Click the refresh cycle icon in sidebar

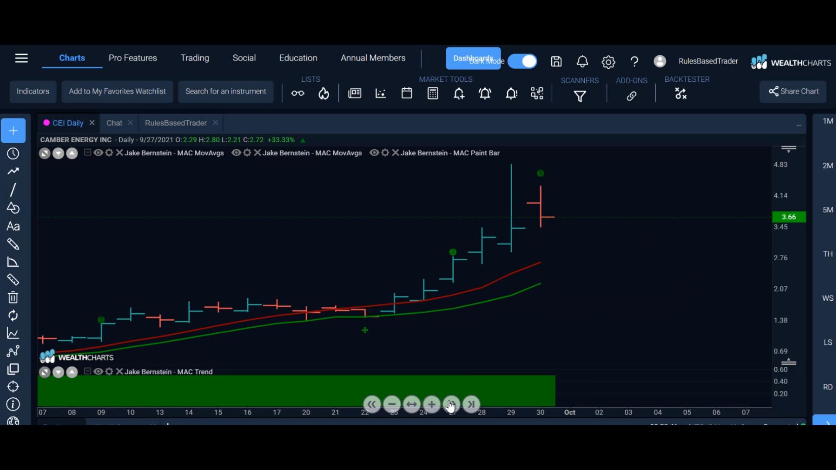click(x=13, y=316)
